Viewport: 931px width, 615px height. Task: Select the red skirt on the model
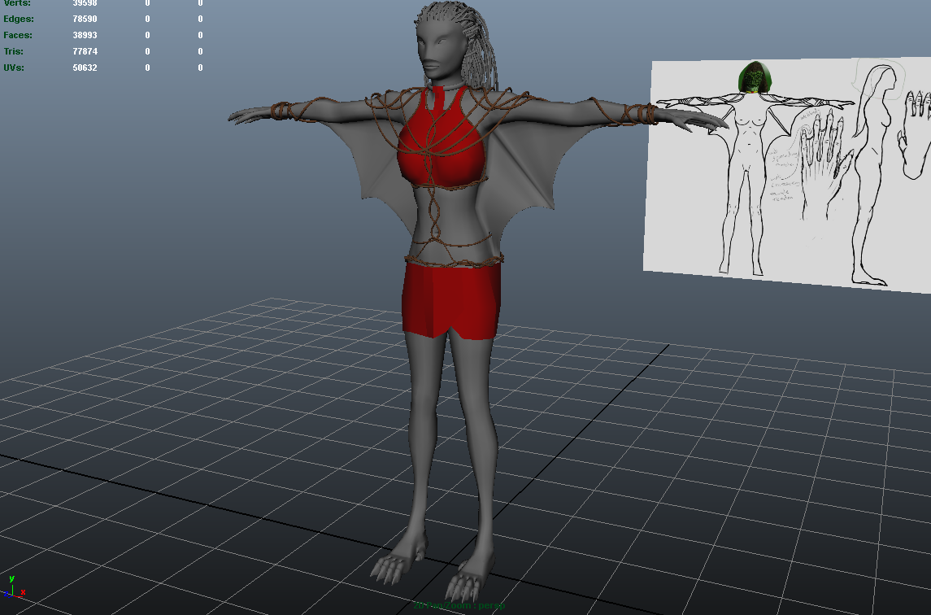pyautogui.click(x=451, y=300)
